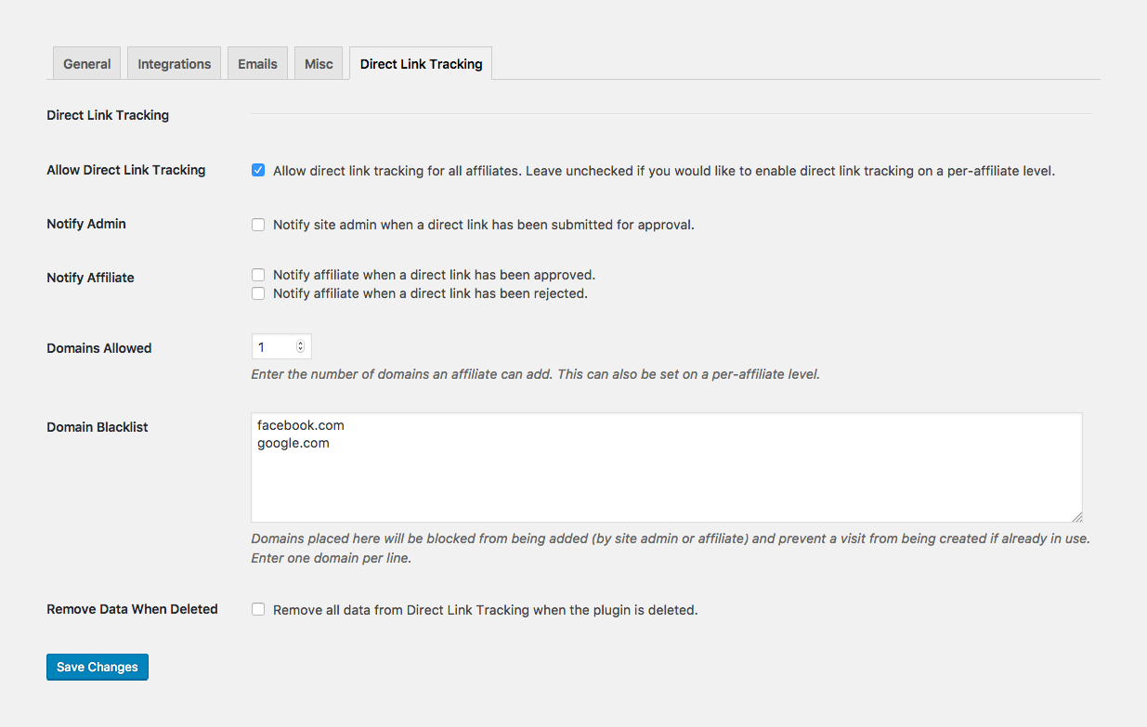This screenshot has width=1147, height=727.
Task: Check notify affiliate when direct link is rejected
Action: tap(257, 293)
